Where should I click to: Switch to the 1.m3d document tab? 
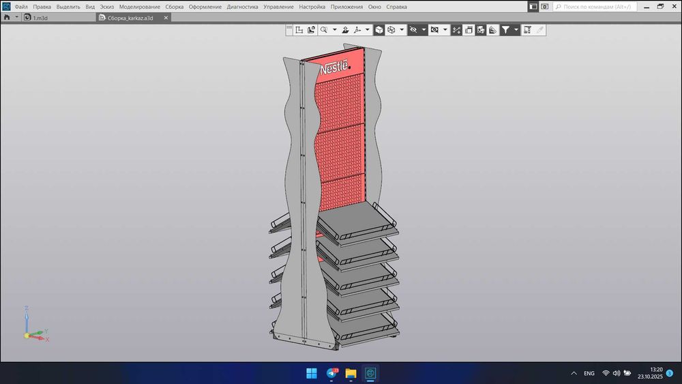[x=40, y=18]
